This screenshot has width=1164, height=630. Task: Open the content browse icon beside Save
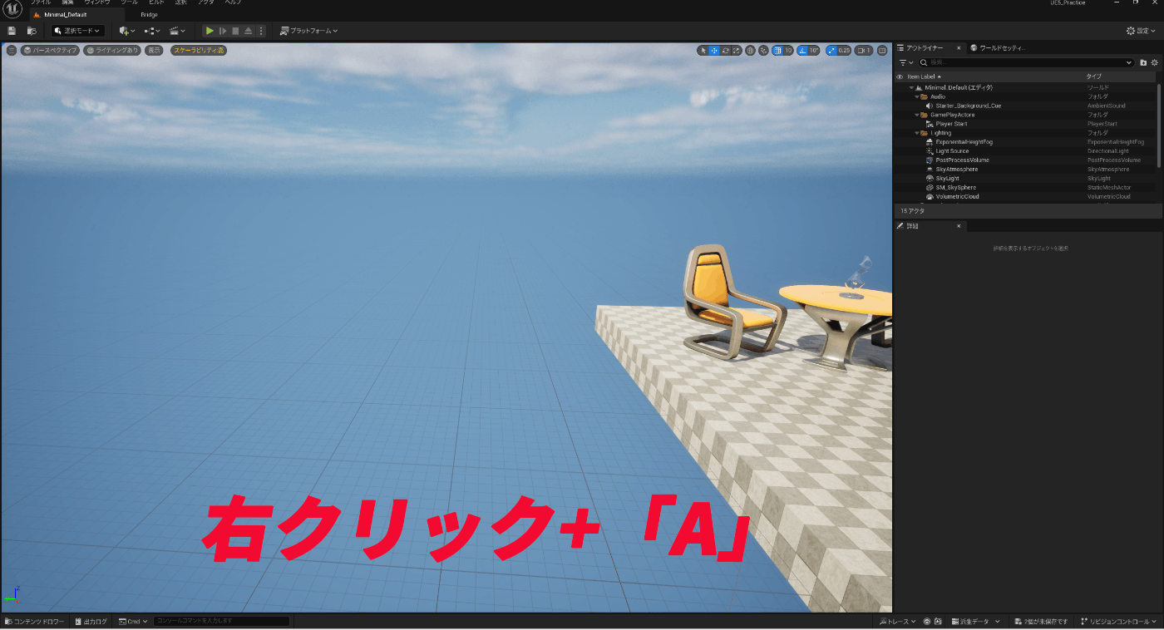tap(32, 31)
